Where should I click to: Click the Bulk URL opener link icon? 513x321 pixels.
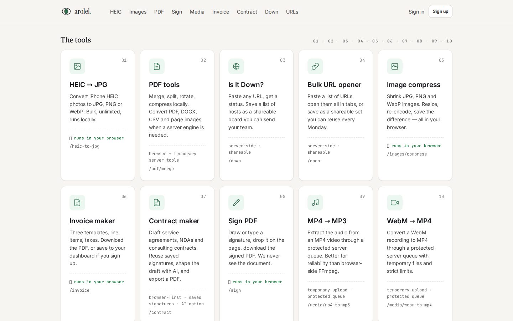[315, 66]
